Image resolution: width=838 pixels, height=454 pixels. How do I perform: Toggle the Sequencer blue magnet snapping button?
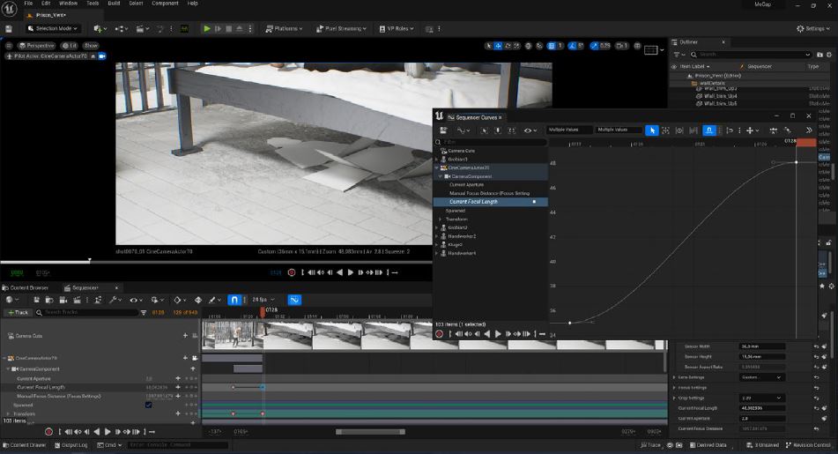tap(234, 300)
